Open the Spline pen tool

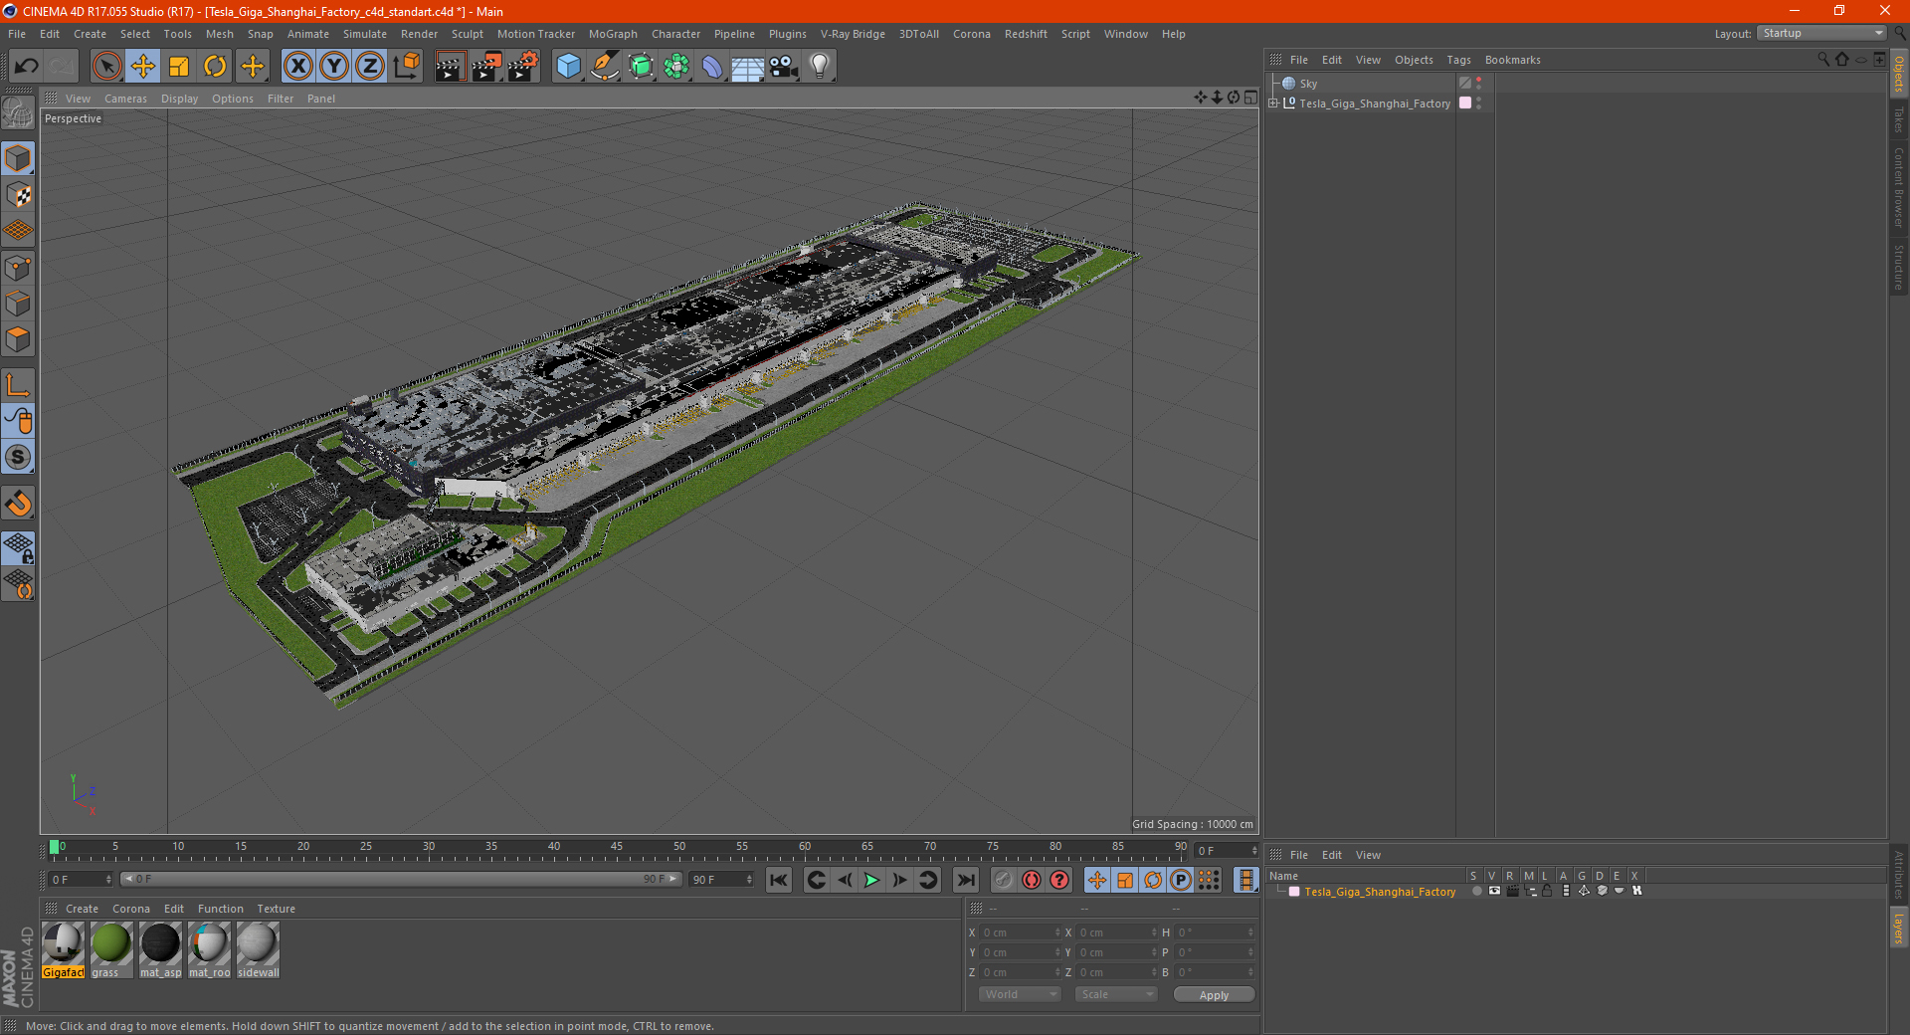(604, 67)
